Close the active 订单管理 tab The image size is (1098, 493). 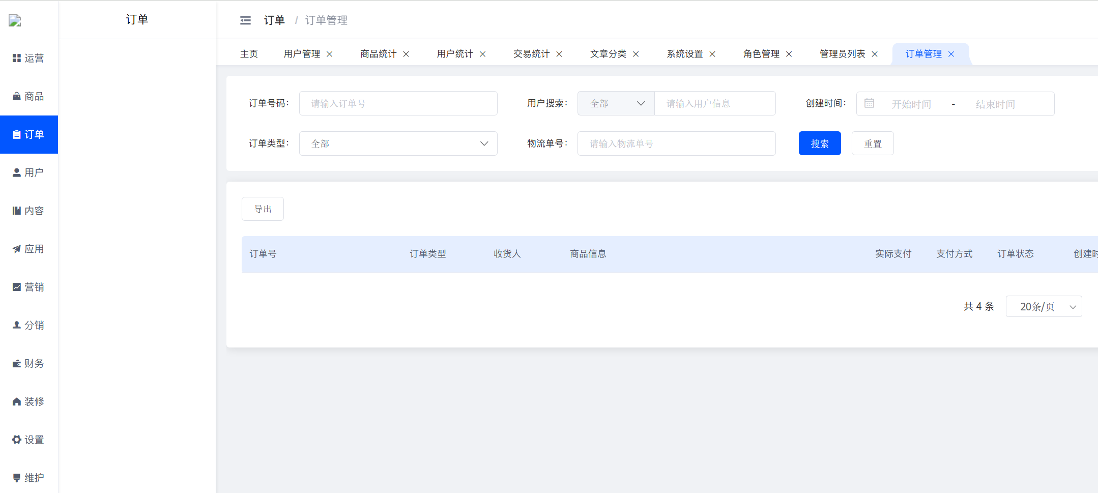[951, 54]
